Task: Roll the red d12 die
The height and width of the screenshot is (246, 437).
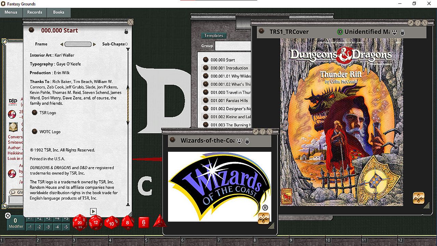Action: [x=96, y=222]
